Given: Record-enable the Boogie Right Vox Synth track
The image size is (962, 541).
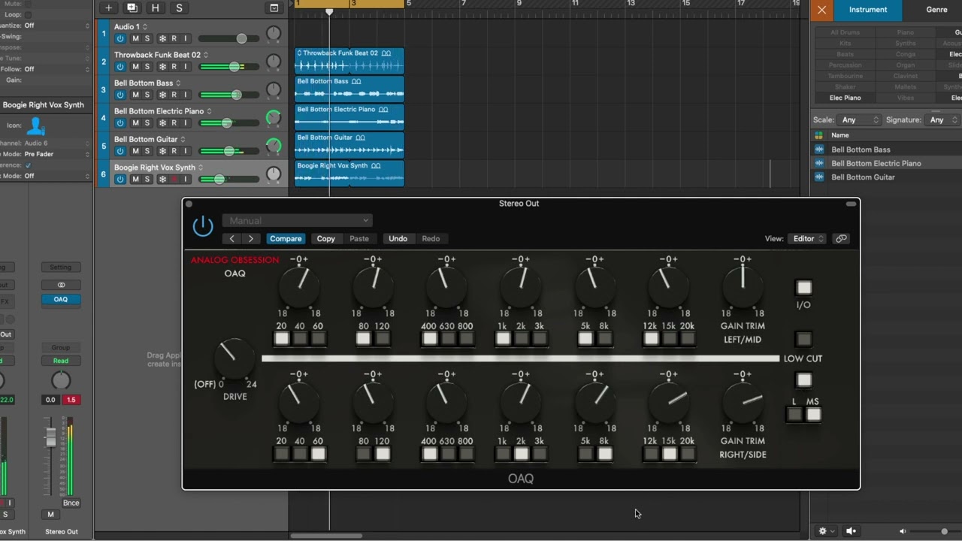Looking at the screenshot, I should pyautogui.click(x=174, y=179).
